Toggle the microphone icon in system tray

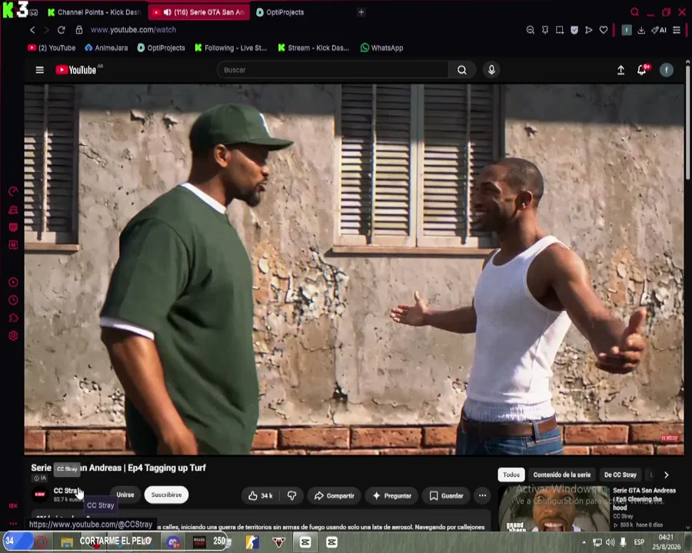point(623,542)
